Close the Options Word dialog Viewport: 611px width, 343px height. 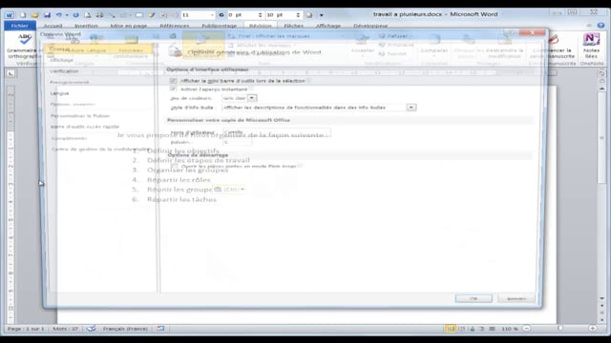pos(532,31)
